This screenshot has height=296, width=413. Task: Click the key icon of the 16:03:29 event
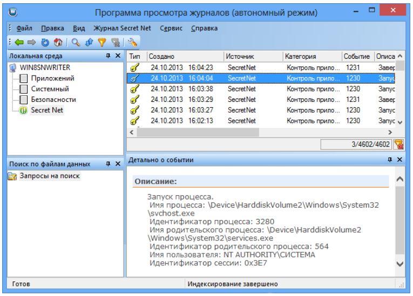135,99
